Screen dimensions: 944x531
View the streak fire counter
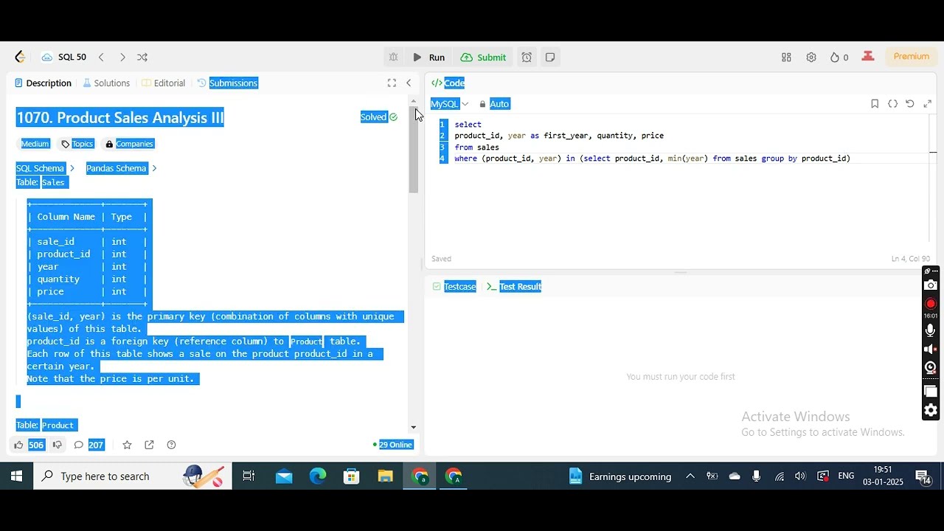click(839, 57)
